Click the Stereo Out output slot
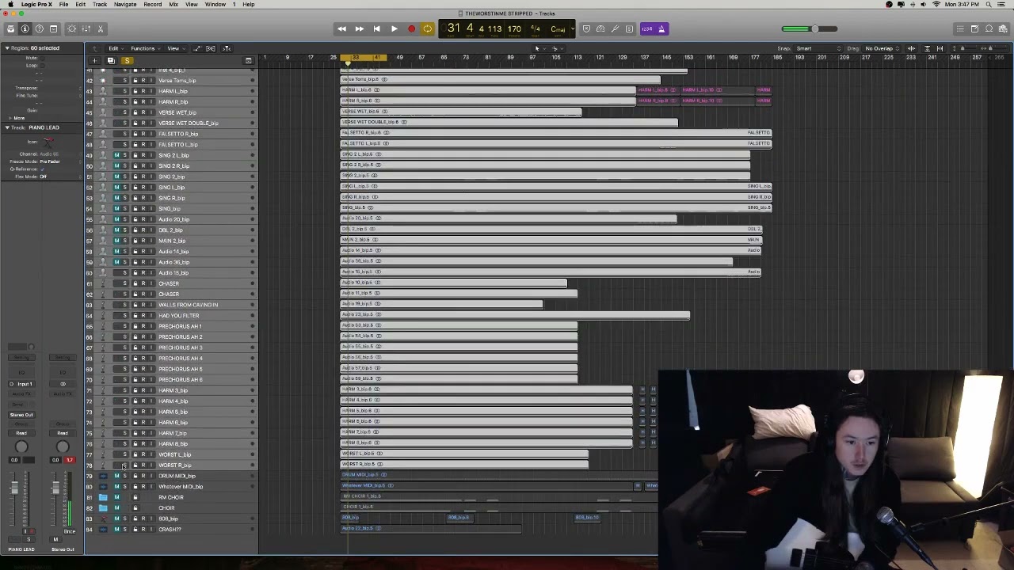 tap(21, 415)
